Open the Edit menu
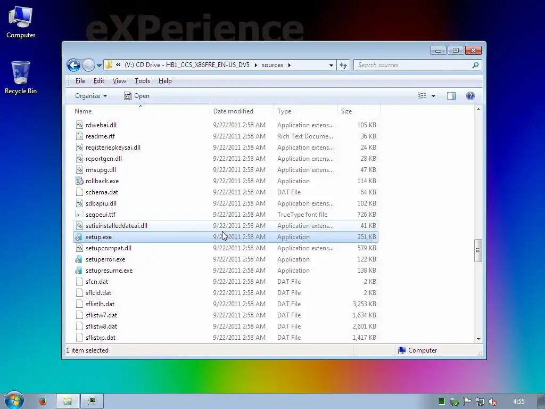 pyautogui.click(x=98, y=81)
